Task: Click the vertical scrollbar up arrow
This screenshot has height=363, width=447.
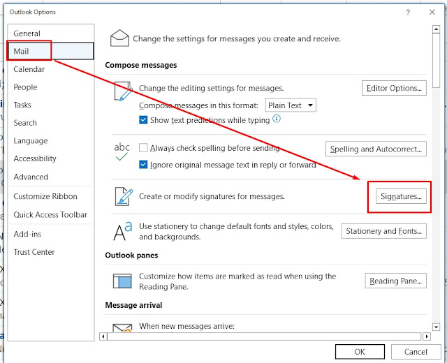Action: click(x=436, y=29)
